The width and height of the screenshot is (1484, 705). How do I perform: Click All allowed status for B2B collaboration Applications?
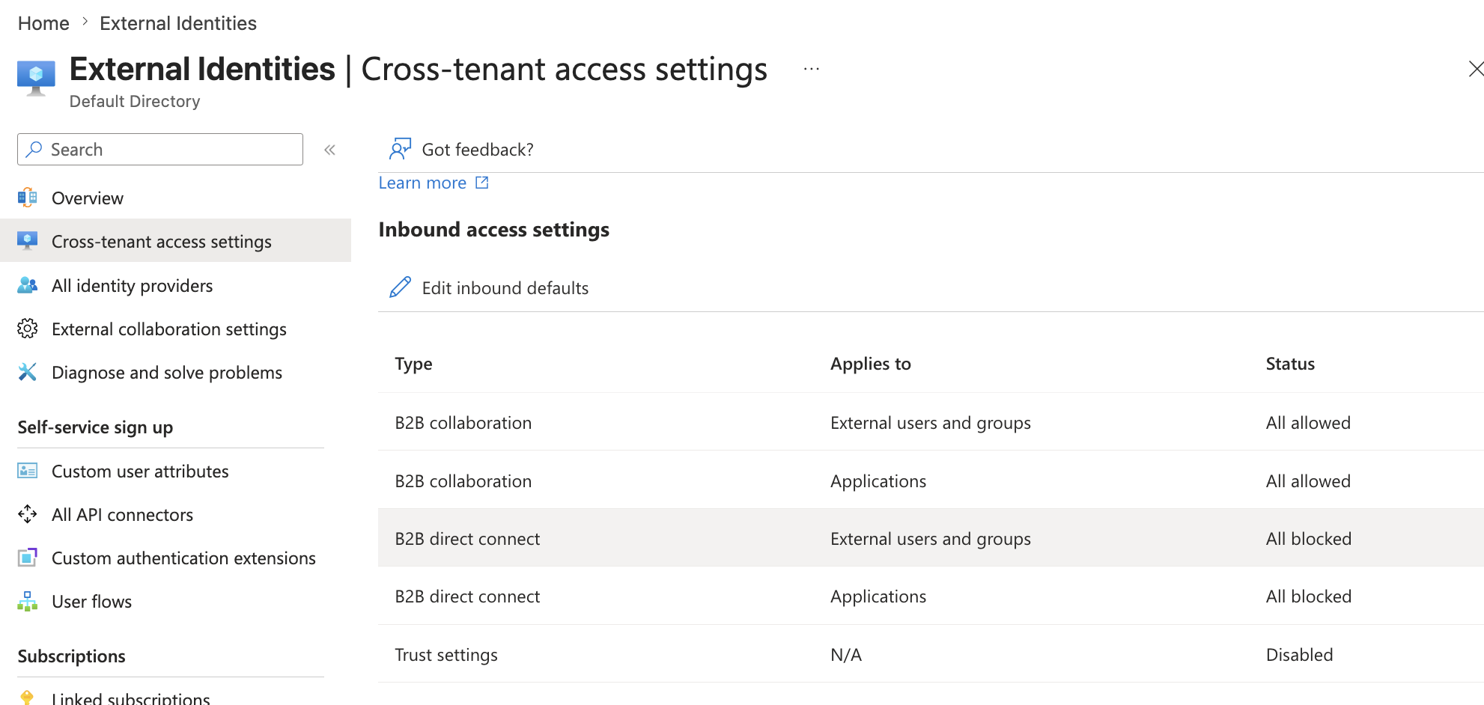click(1308, 481)
